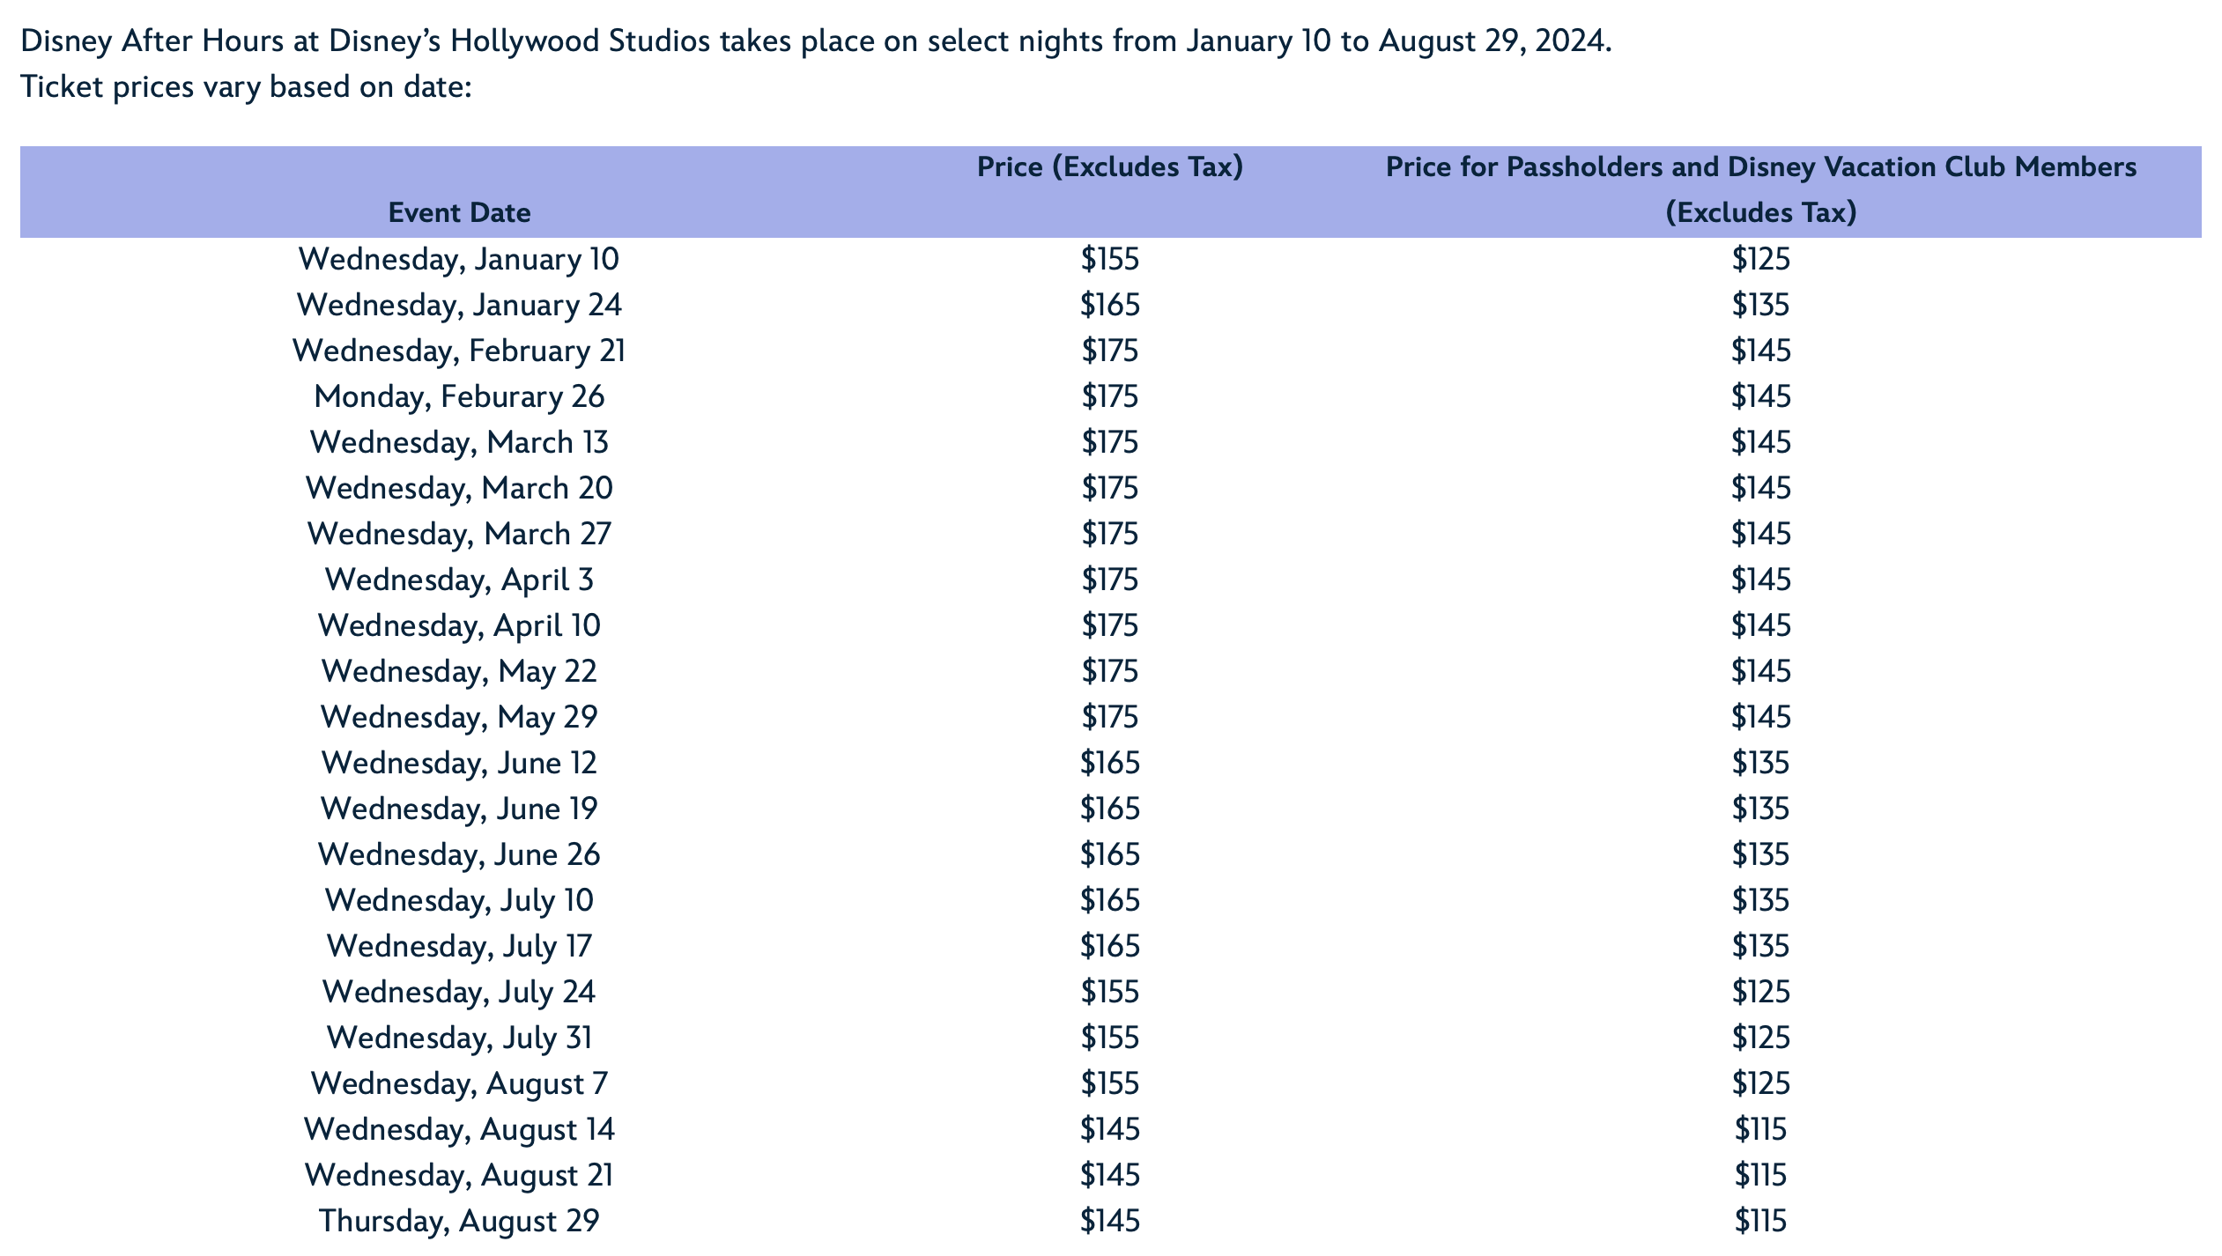Select the $175 regular price for February 21
Screen dimensions: 2222x1256
(x=1109, y=351)
